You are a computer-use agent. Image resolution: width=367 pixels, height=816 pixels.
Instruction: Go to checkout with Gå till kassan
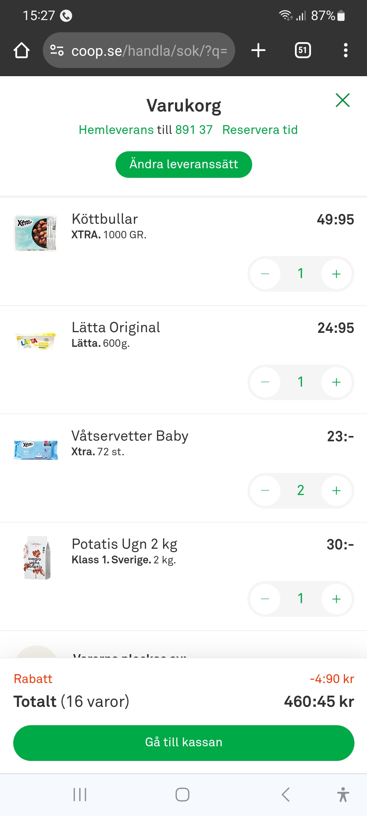183,743
